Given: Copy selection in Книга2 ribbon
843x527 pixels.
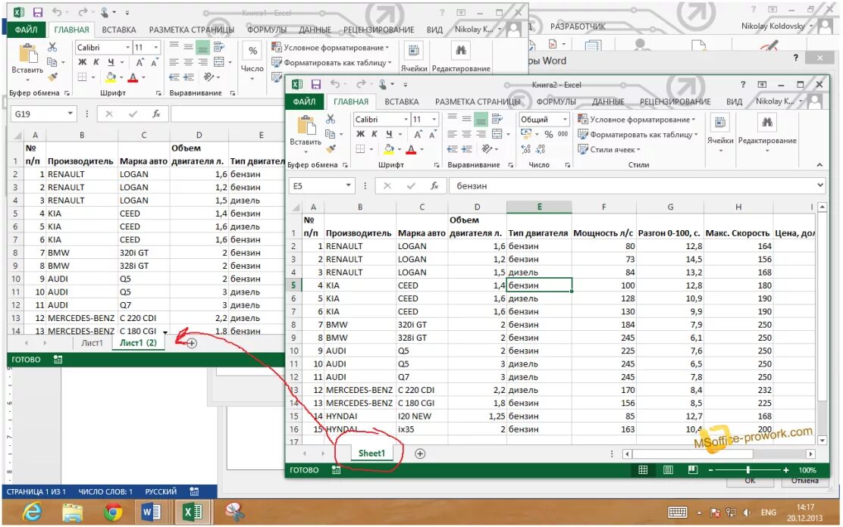Looking at the screenshot, I should pyautogui.click(x=330, y=134).
